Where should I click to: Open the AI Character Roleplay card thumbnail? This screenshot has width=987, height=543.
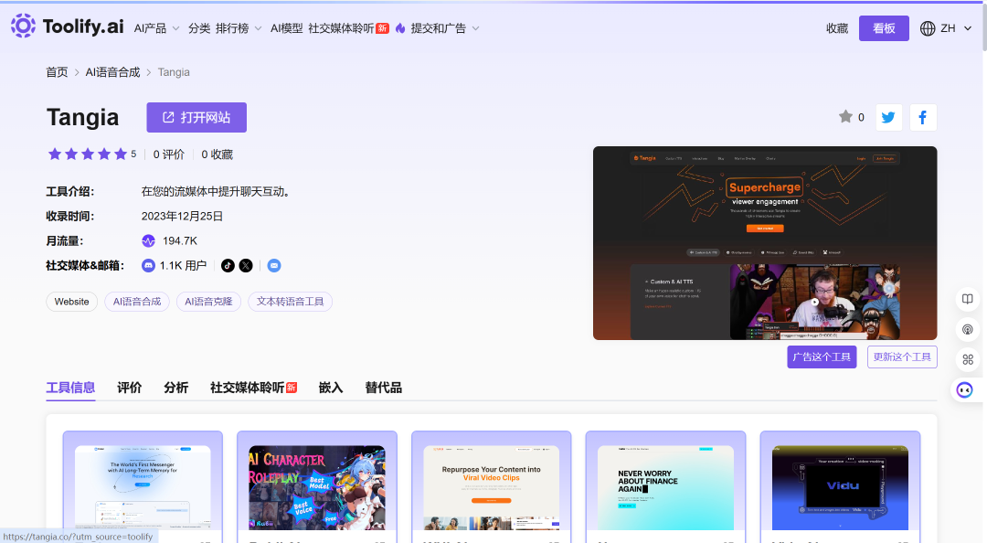click(x=317, y=487)
